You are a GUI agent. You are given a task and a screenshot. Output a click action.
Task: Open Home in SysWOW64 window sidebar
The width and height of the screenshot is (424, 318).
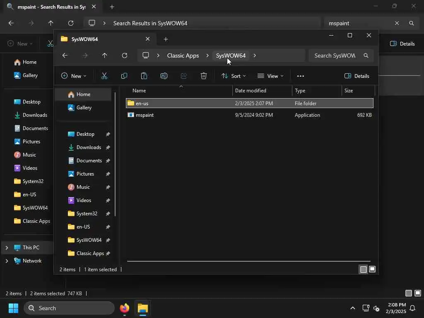pos(83,94)
